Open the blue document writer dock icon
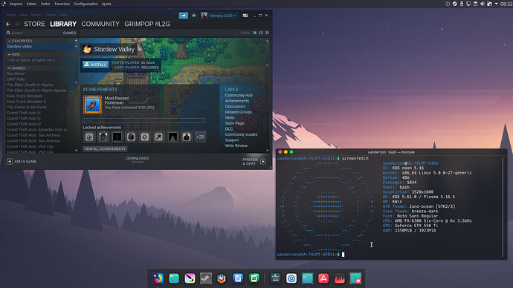This screenshot has height=288, width=513. (x=238, y=278)
